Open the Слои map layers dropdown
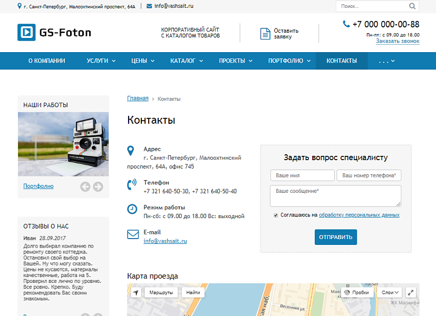The image size is (436, 316). point(391,292)
